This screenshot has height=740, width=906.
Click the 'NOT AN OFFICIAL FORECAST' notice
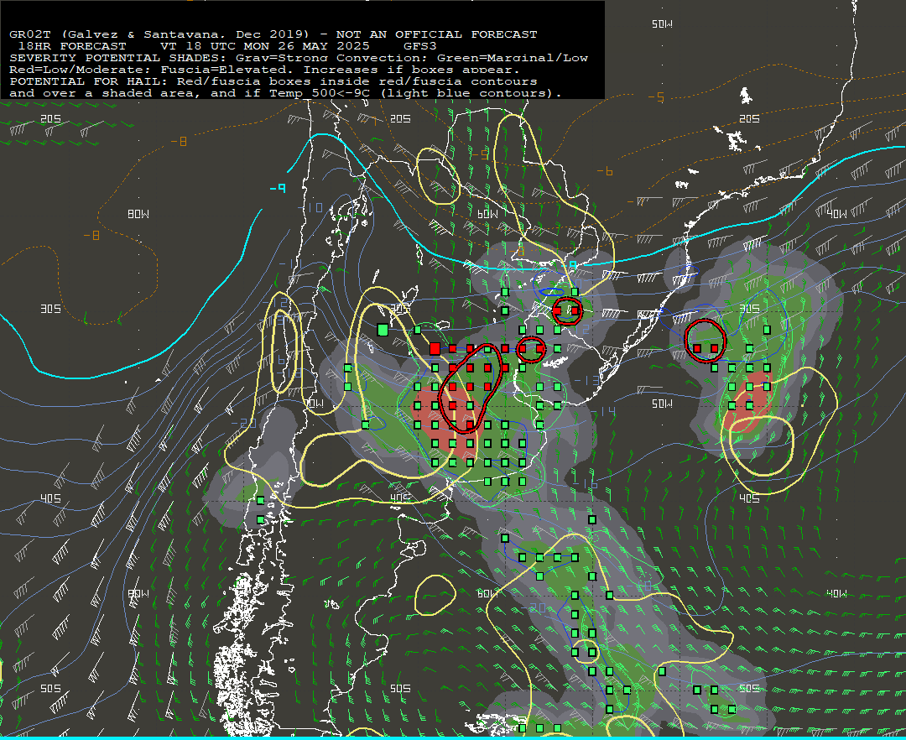[x=437, y=34]
